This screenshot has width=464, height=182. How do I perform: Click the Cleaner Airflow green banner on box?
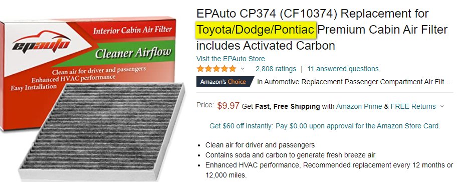133,52
